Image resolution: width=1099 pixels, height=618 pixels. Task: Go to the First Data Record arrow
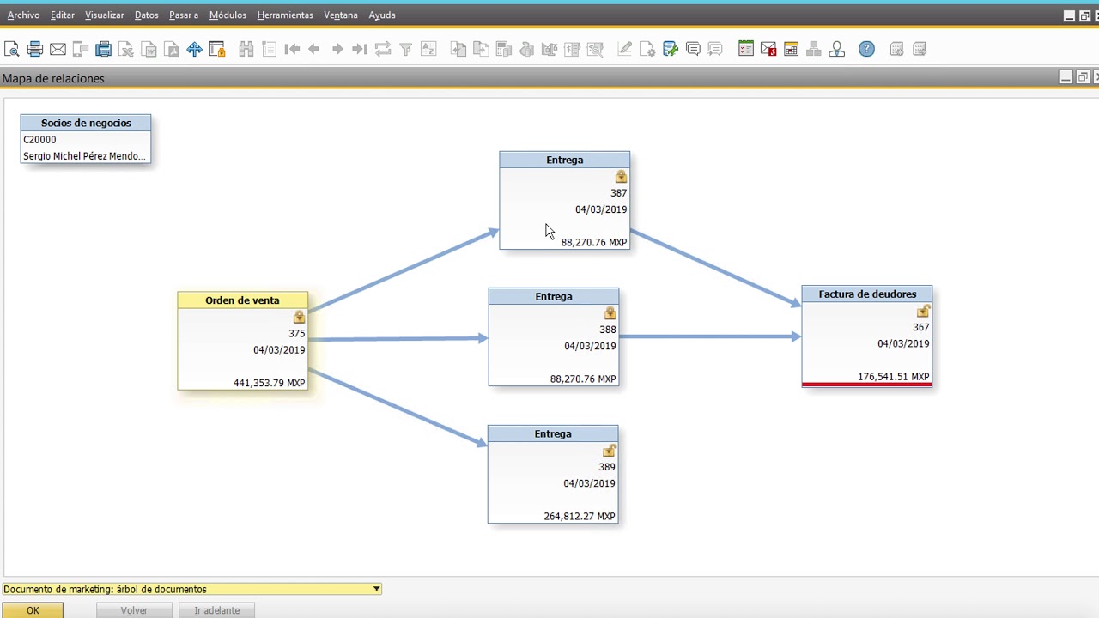click(292, 49)
